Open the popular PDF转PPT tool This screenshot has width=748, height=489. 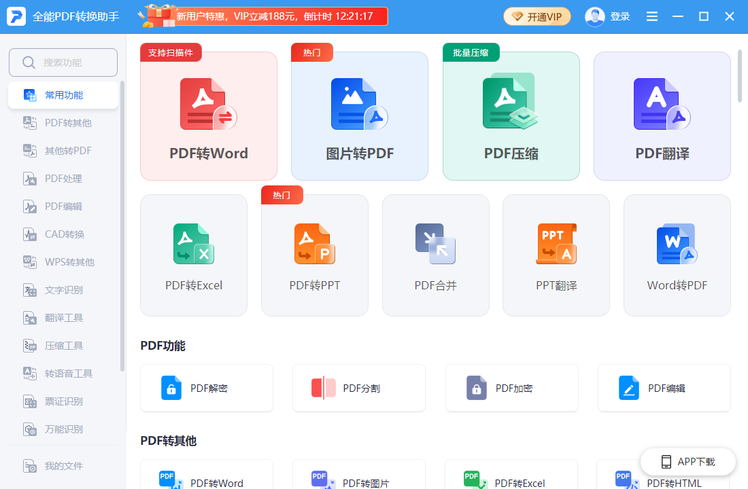coord(314,255)
